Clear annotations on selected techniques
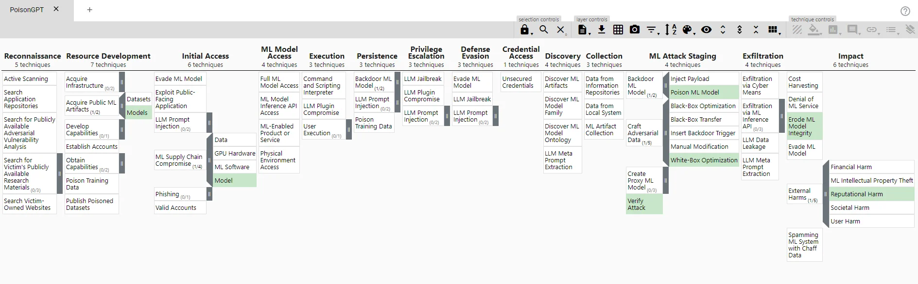Viewport: 918px width, 284px height. (910, 30)
